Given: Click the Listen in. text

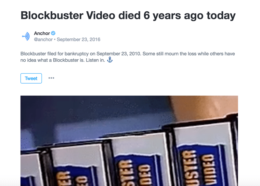Looking at the screenshot, I should click(x=96, y=60).
